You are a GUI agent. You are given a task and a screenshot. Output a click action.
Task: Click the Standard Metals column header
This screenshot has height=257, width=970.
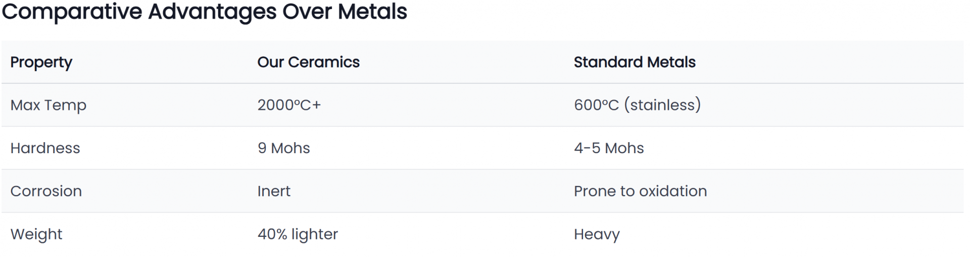point(635,62)
